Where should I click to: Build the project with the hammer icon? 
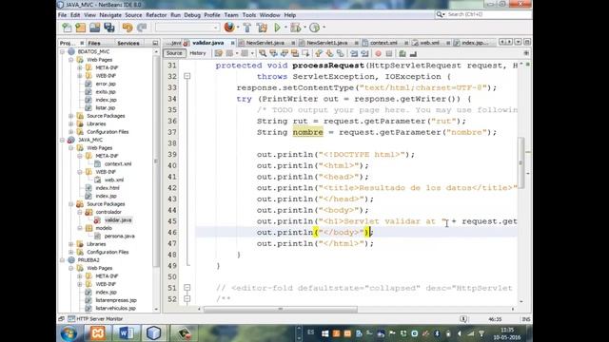coord(247,28)
